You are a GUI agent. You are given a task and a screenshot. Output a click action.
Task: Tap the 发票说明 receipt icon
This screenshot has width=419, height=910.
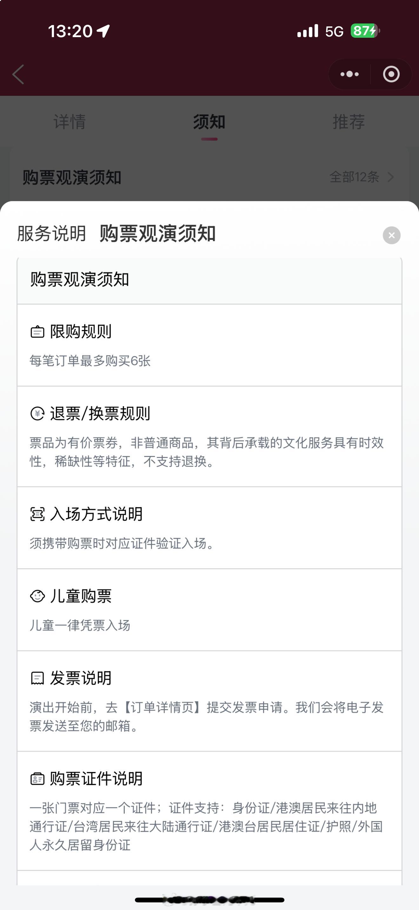click(37, 678)
